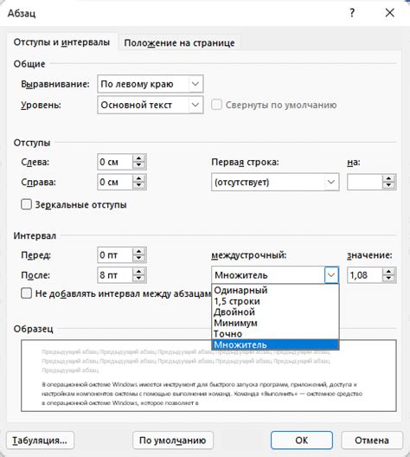Choose Двойной line spacing option
The width and height of the screenshot is (410, 457).
point(275,312)
